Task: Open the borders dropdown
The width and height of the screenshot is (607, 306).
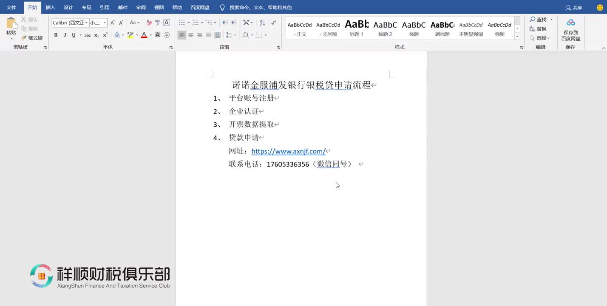Action: [265, 35]
